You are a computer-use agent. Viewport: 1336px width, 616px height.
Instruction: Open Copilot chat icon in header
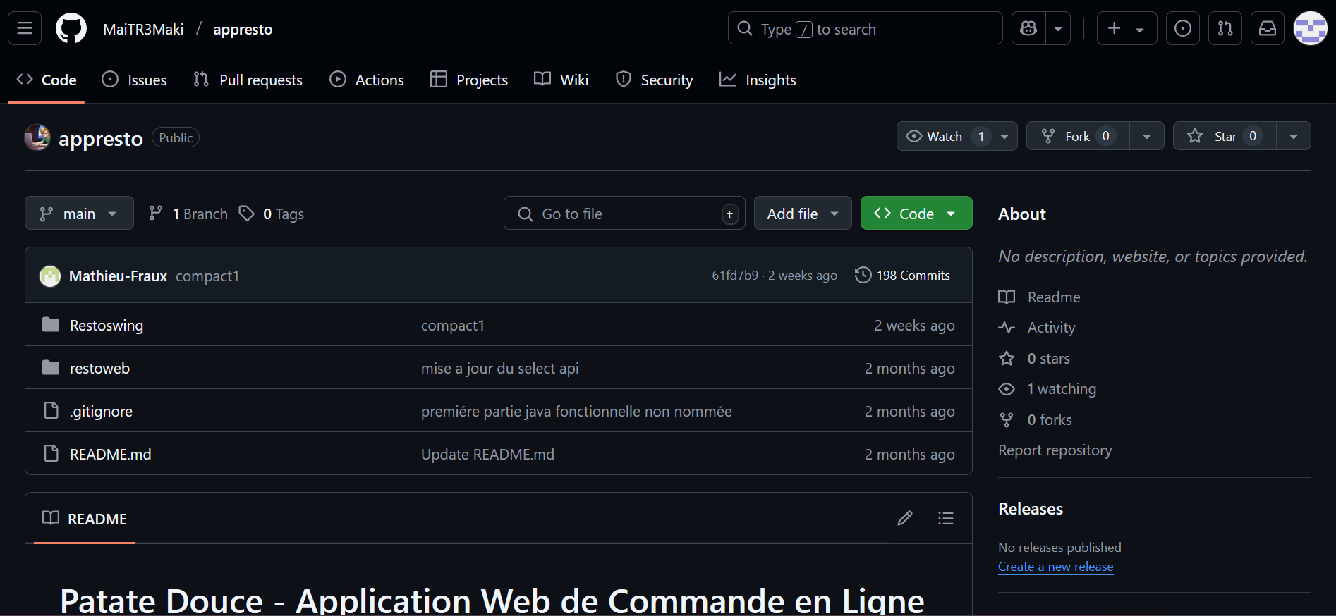(1028, 28)
